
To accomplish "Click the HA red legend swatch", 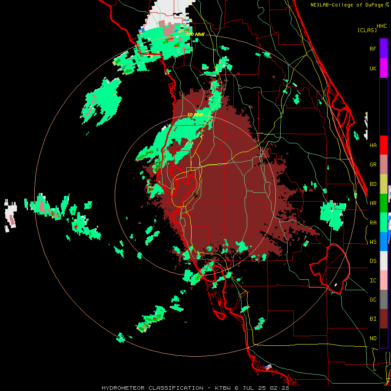I will 384,145.
